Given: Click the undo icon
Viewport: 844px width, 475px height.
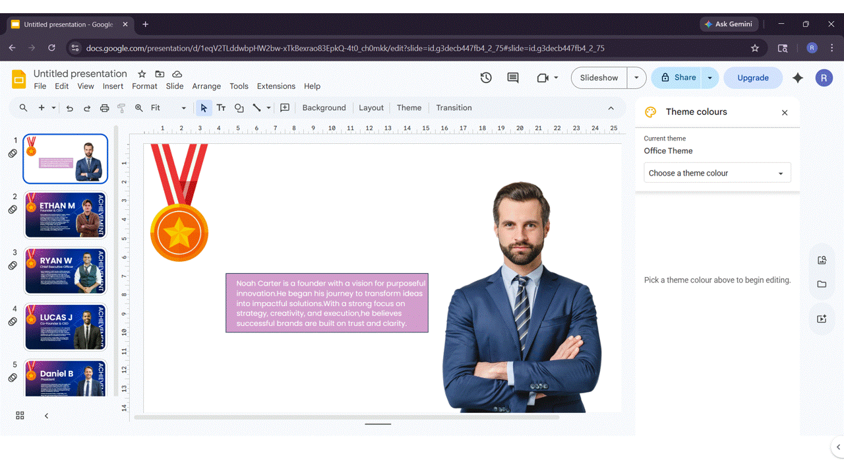Looking at the screenshot, I should click(x=70, y=108).
